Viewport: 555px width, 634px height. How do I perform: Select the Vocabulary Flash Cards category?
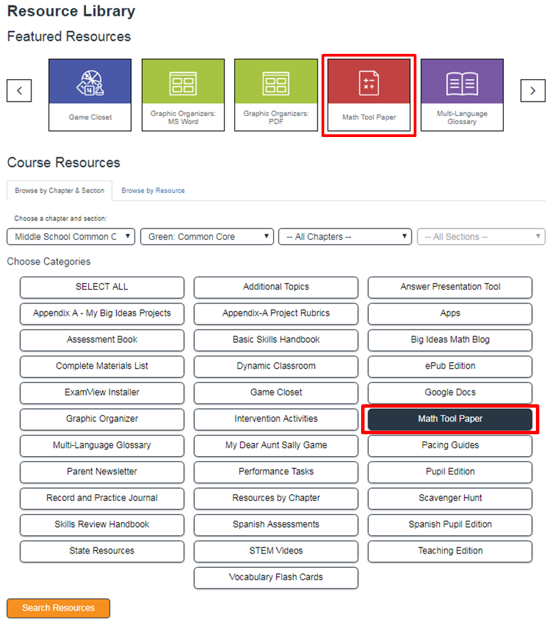[x=276, y=577]
